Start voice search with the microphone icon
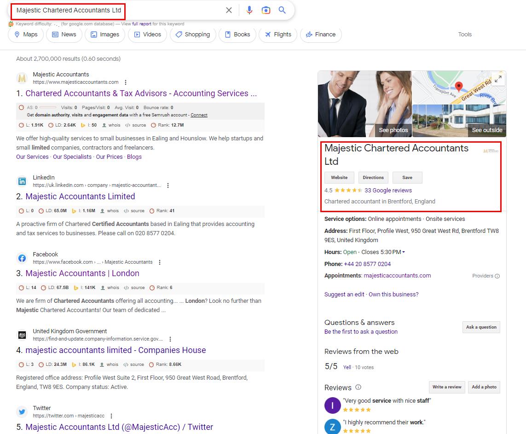 tap(249, 11)
